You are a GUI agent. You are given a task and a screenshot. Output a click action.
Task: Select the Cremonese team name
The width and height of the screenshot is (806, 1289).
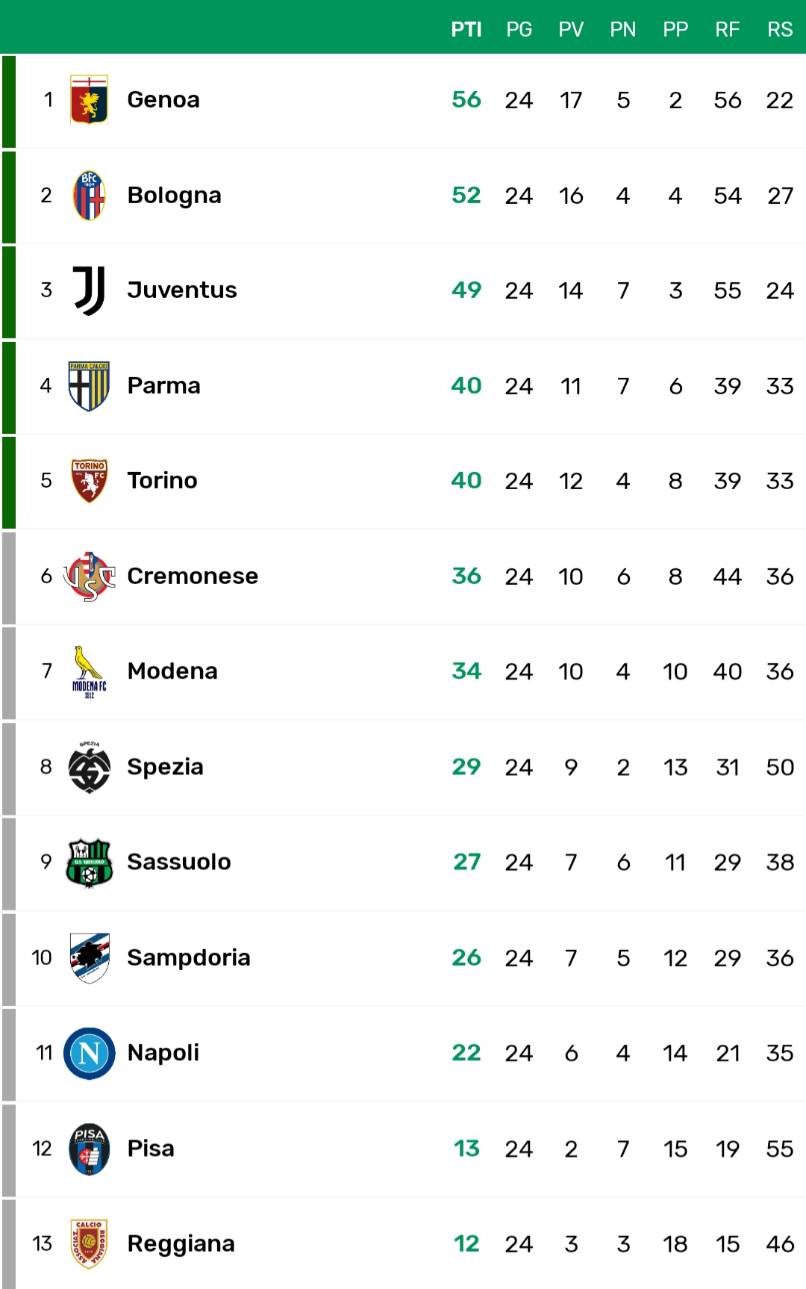point(193,576)
